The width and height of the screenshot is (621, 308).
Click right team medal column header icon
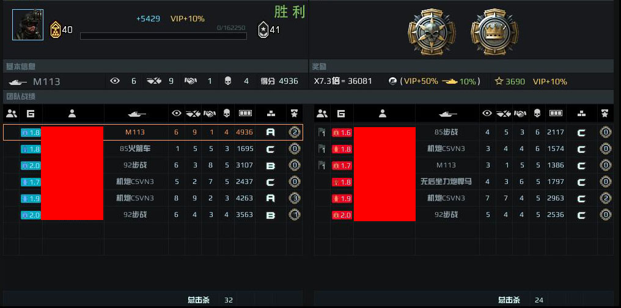[604, 114]
